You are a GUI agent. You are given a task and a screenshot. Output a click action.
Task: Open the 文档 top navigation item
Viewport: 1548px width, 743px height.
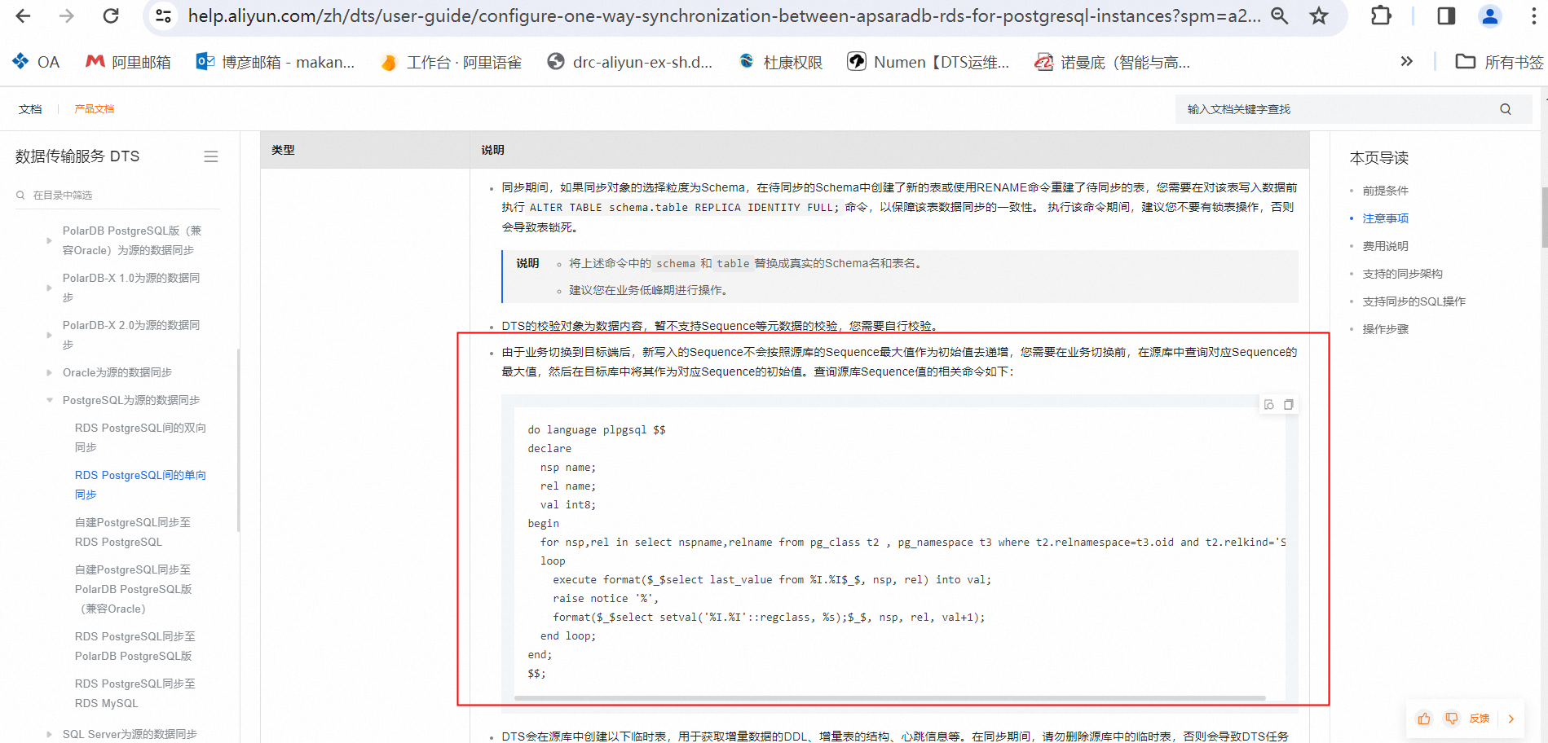click(x=30, y=109)
